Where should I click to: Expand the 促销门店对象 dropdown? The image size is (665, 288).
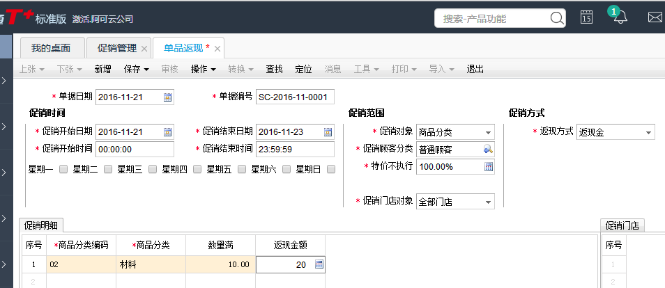tap(488, 202)
